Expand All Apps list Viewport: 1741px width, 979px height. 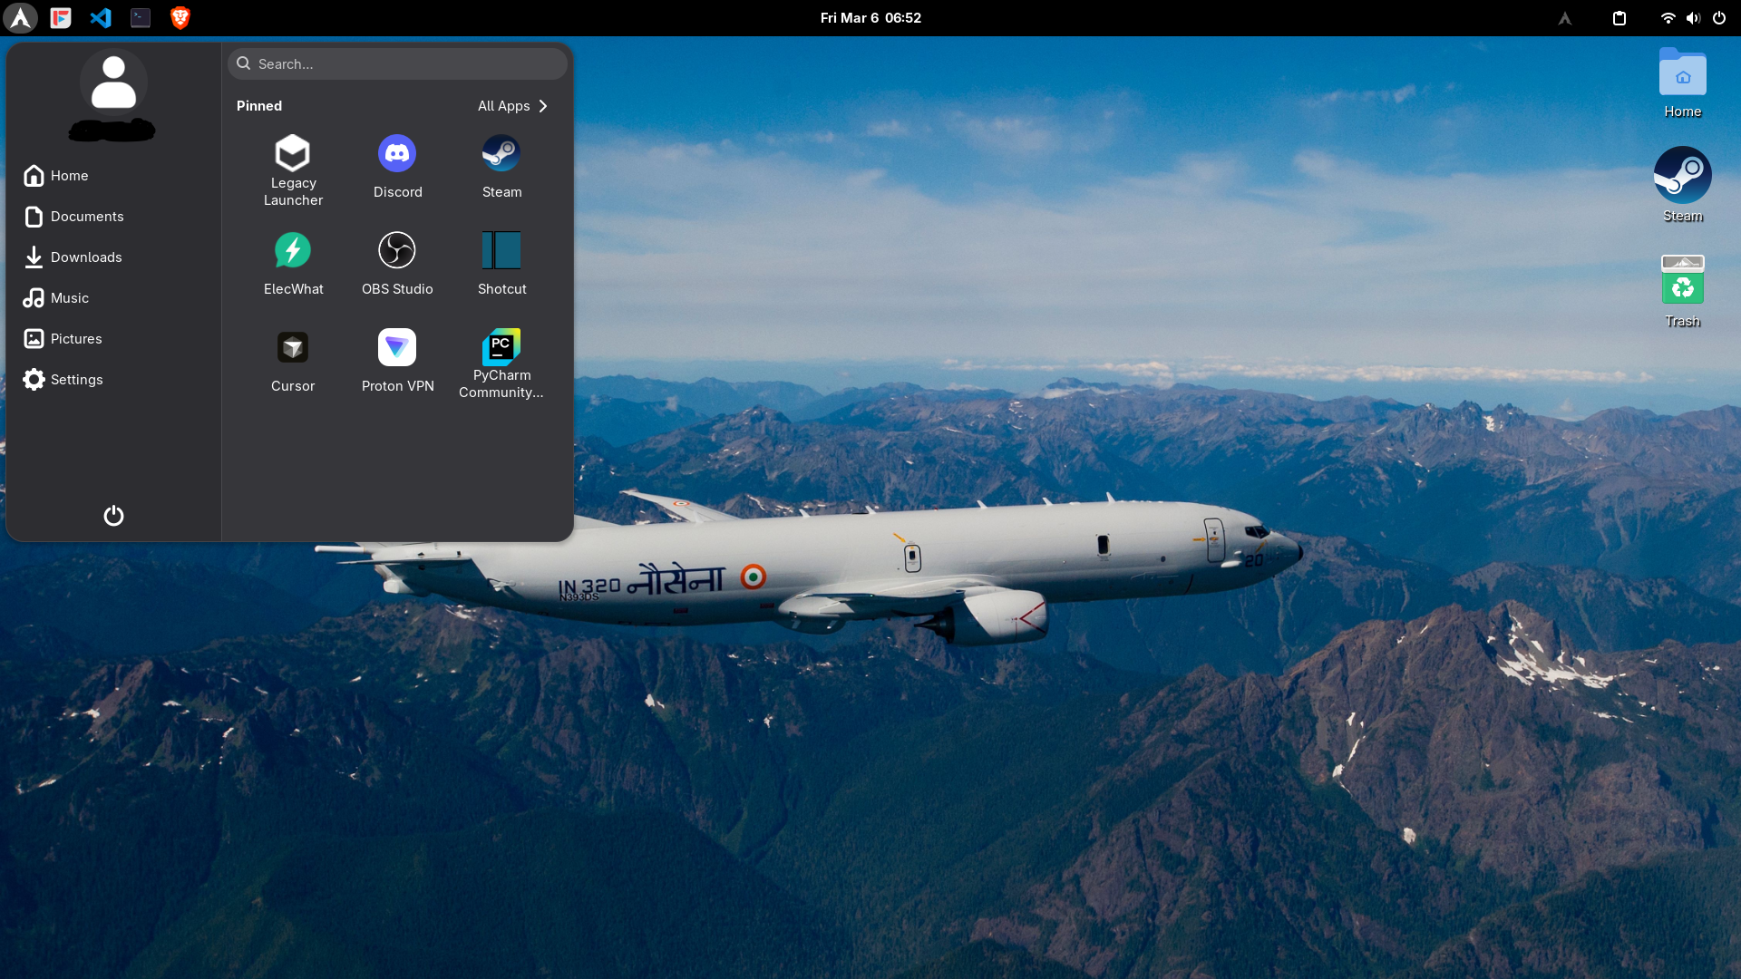pos(512,106)
